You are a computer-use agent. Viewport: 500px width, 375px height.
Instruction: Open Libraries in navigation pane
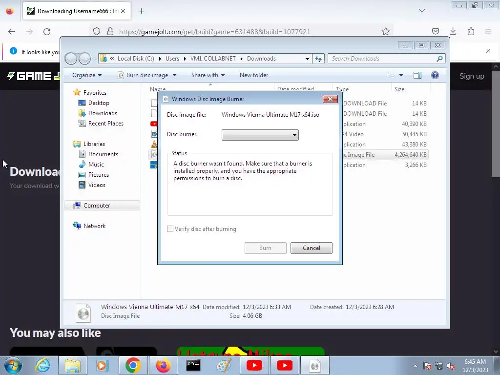[94, 144]
